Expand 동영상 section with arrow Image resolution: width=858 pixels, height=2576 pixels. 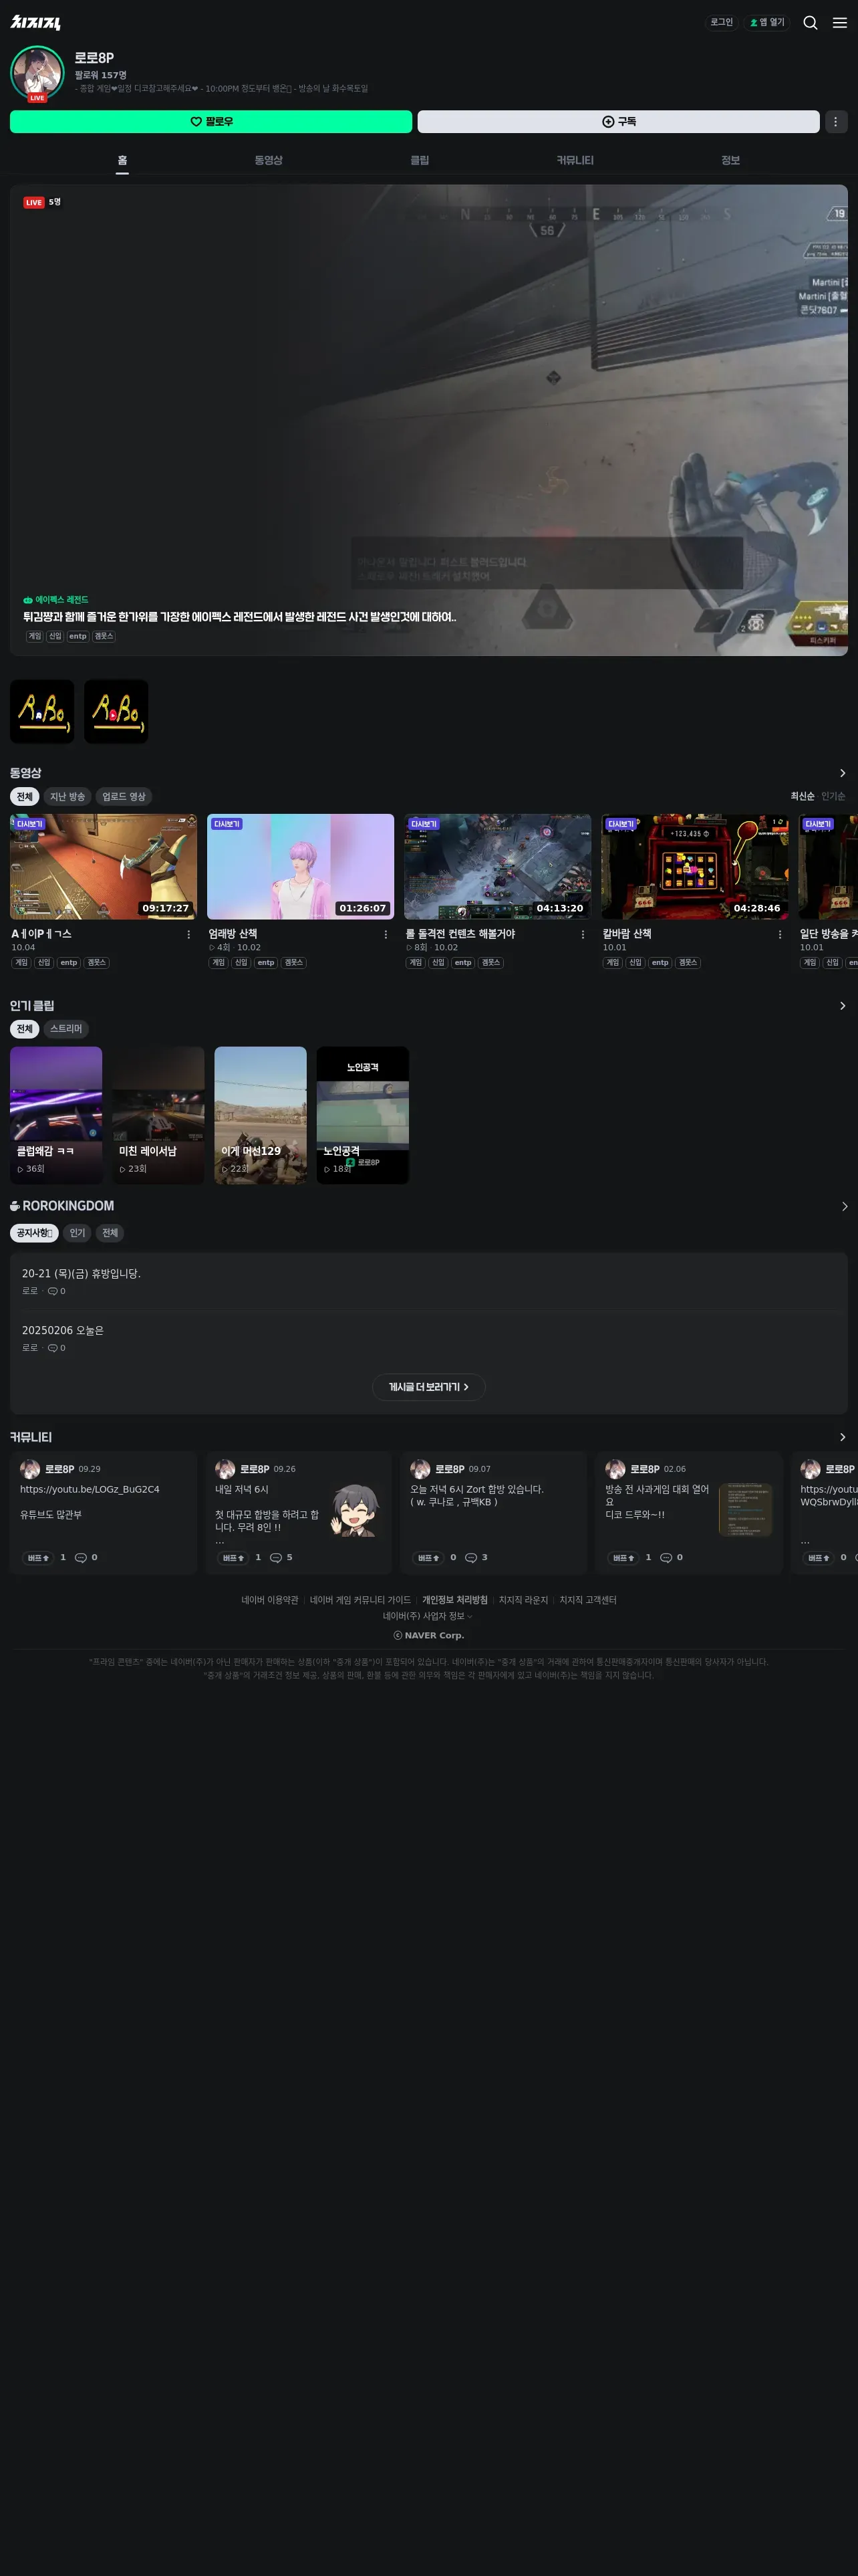842,773
